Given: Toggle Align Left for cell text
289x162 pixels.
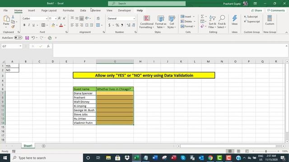Looking at the screenshot, I should pyautogui.click(x=72, y=25).
